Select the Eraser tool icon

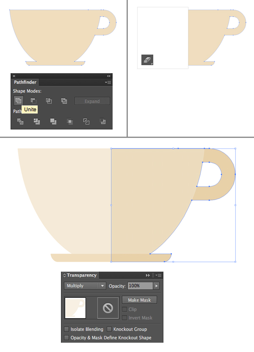point(147,60)
